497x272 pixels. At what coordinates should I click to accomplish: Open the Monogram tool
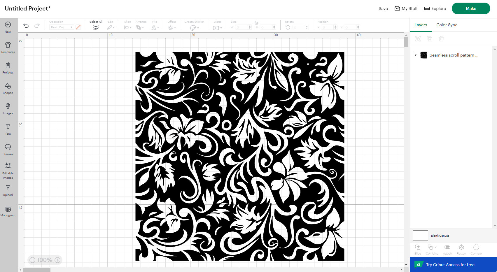(x=8, y=211)
